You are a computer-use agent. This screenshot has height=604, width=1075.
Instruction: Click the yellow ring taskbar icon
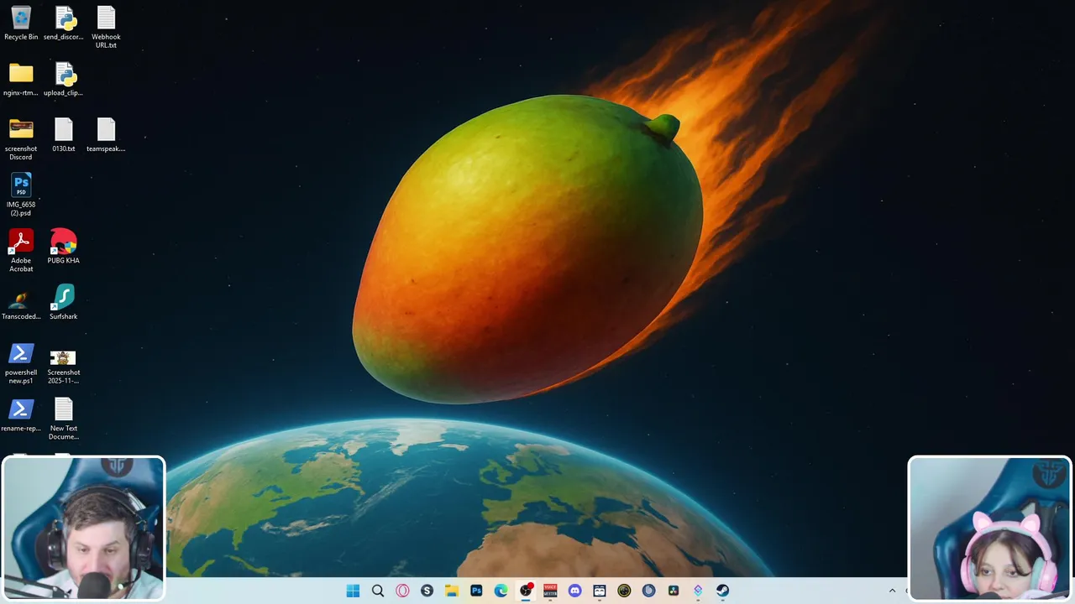[624, 591]
